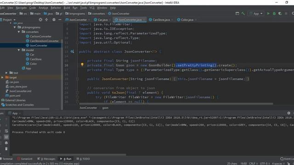The height and width of the screenshot is (165, 294).
Task: Open the Run configuration App dropdown
Action: click(x=256, y=13)
